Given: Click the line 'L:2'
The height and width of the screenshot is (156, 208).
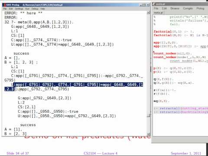Looking at the screenshot, I should [x=21, y=103].
